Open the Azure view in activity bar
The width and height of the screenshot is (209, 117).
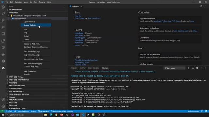(3, 68)
